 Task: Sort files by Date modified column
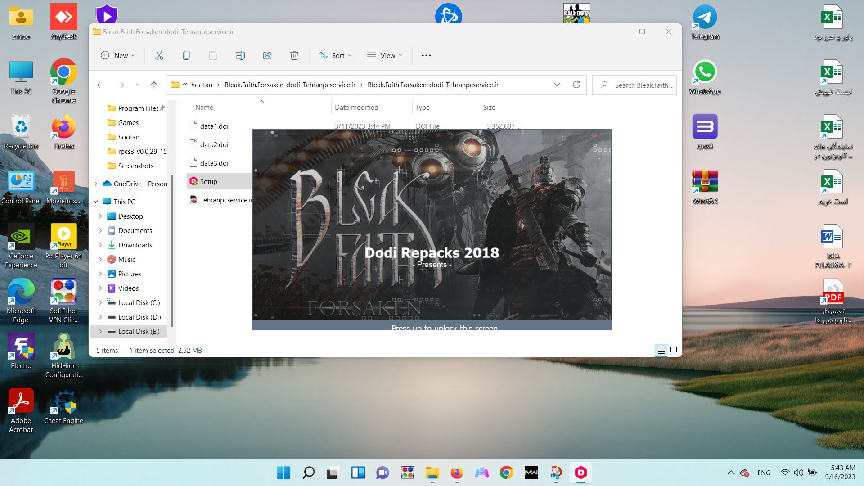point(356,107)
